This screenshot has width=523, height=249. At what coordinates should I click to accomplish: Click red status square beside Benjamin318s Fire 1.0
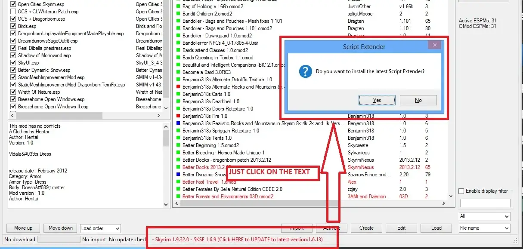178,116
